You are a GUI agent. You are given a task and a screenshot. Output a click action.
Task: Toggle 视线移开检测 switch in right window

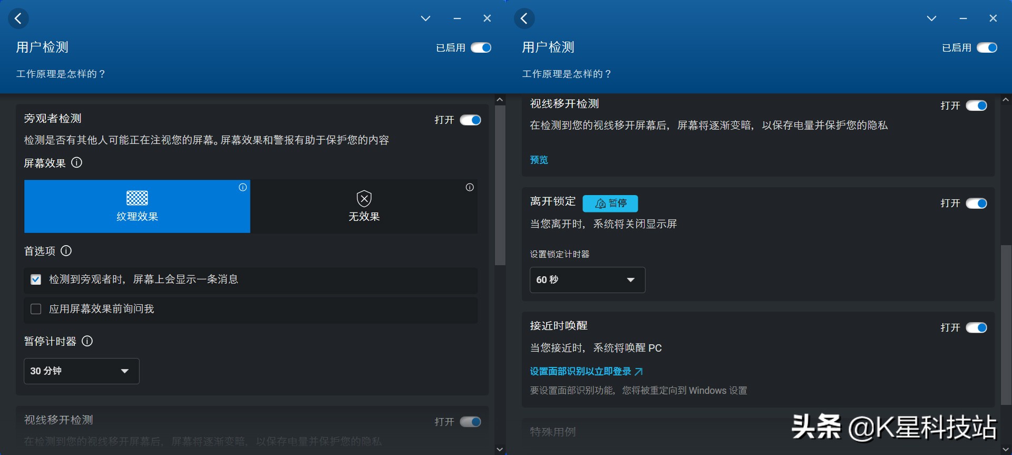click(x=976, y=106)
